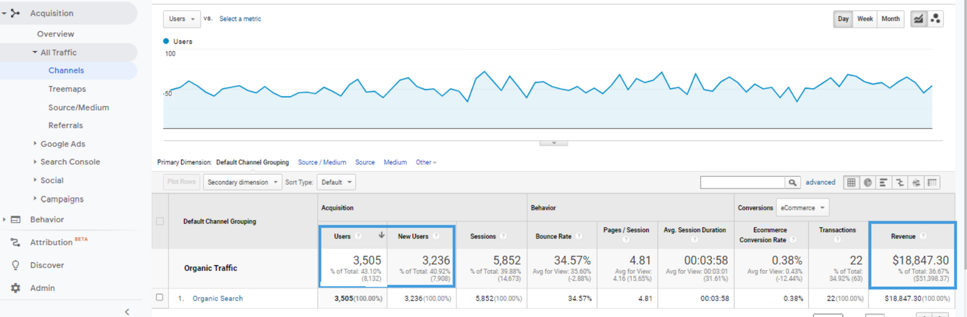The image size is (967, 317).
Task: Click the advanced filter link
Action: pyautogui.click(x=820, y=182)
